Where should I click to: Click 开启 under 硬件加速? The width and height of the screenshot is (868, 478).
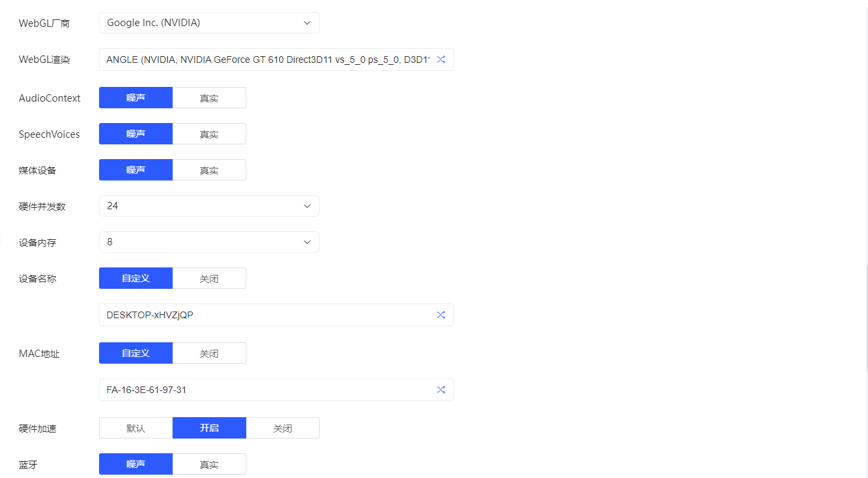[x=209, y=428]
